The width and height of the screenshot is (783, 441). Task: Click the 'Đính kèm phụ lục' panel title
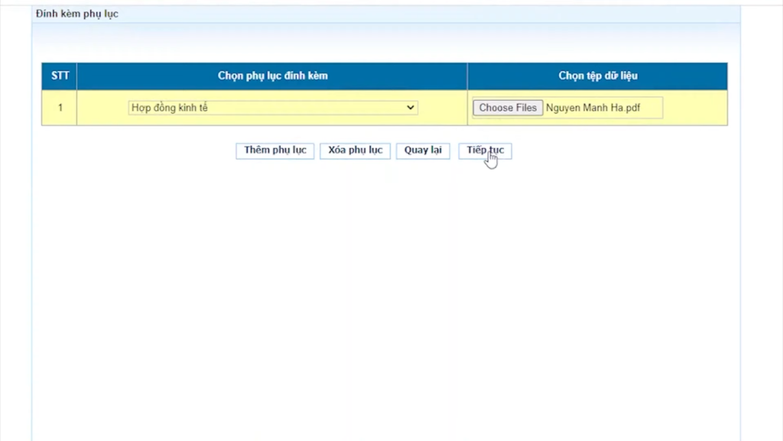(x=77, y=14)
